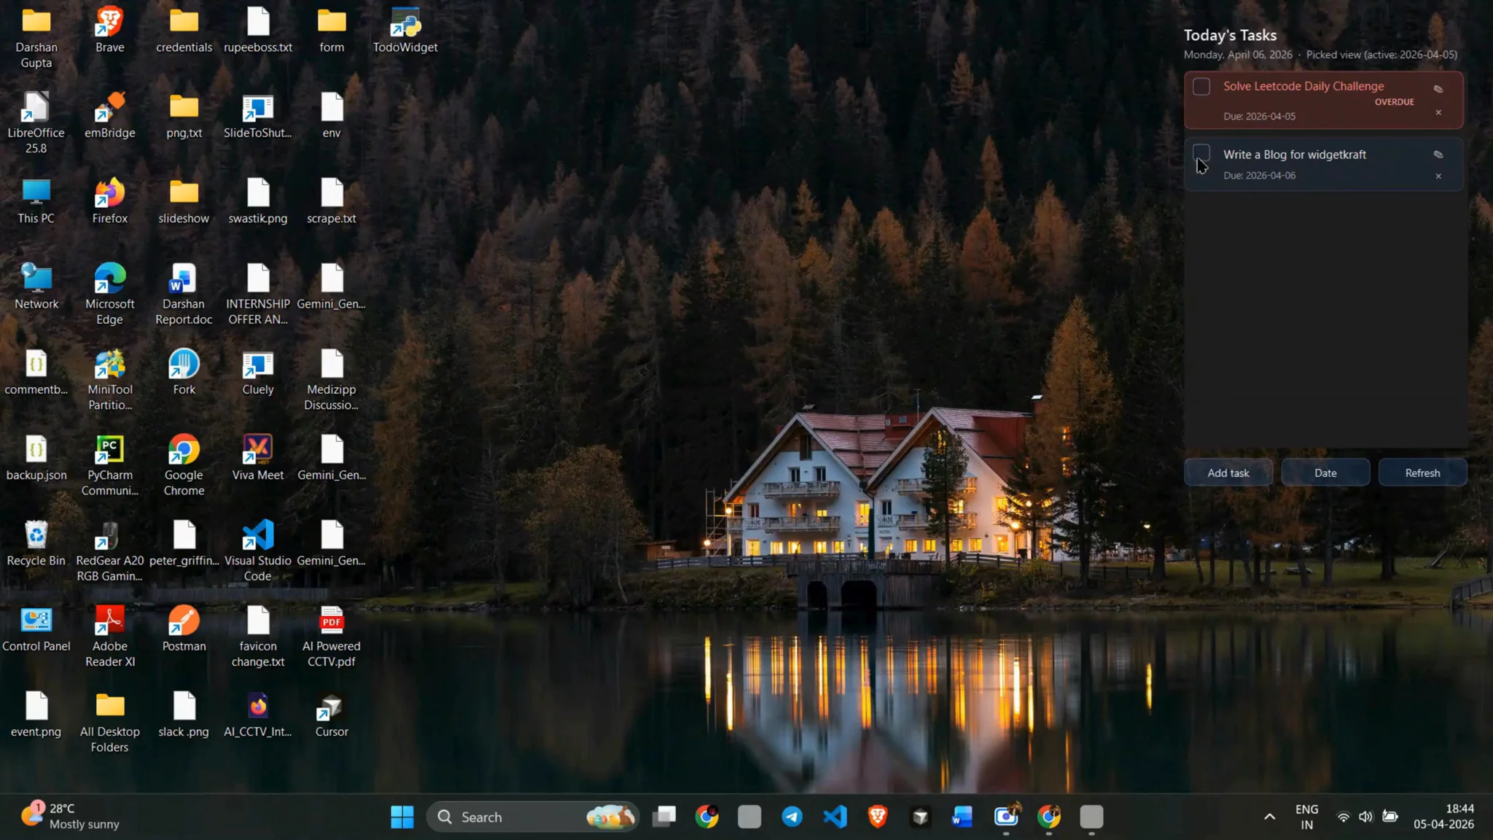
Task: Select the Fork desktop shortcut
Action: [x=184, y=373]
